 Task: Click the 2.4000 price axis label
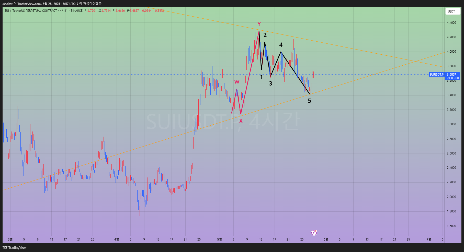[451, 168]
